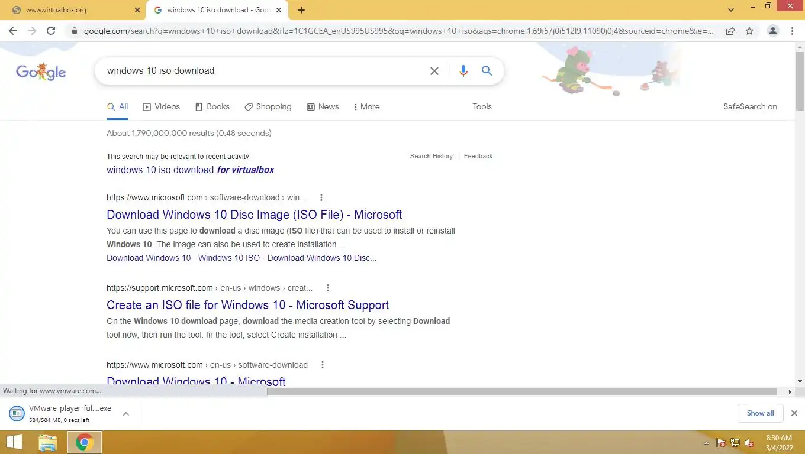
Task: Open the muted volume tray icon
Action: pos(749,443)
